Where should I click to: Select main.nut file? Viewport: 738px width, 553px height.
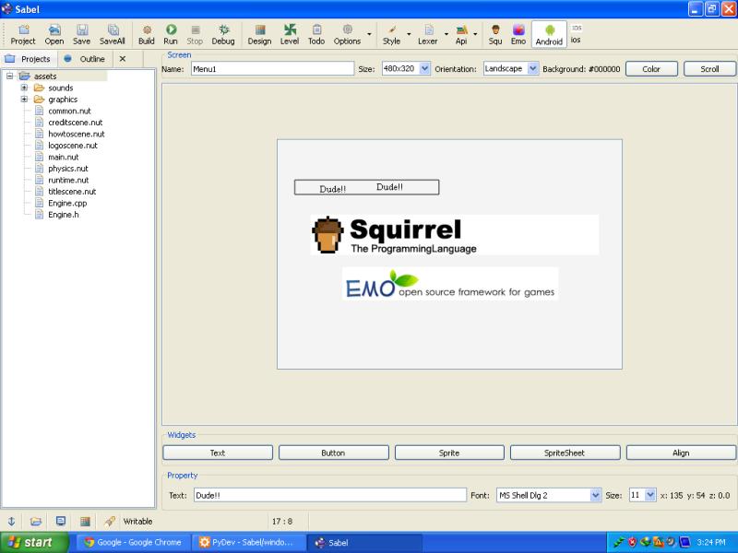(63, 157)
